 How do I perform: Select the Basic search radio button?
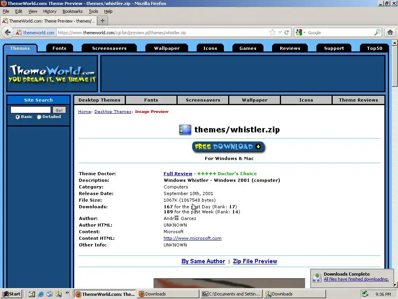pyautogui.click(x=17, y=117)
